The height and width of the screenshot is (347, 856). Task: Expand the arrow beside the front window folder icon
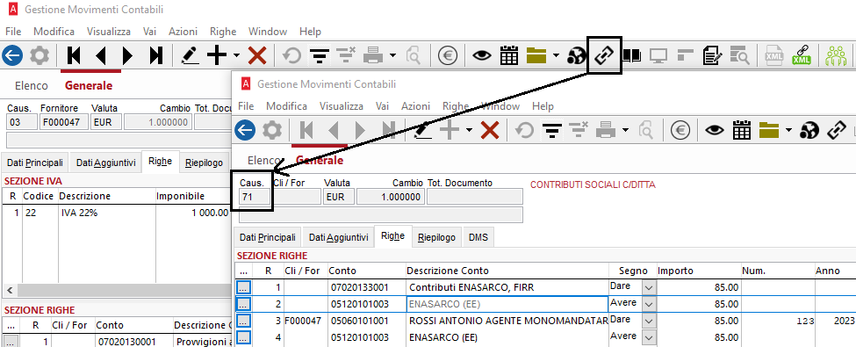click(788, 130)
